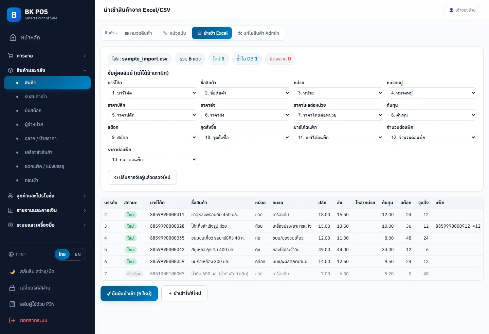This screenshot has height=334, width=489.
Task: Click the ปรับการจับคู่แล้วตรวจใหม่ button
Action: tap(142, 177)
